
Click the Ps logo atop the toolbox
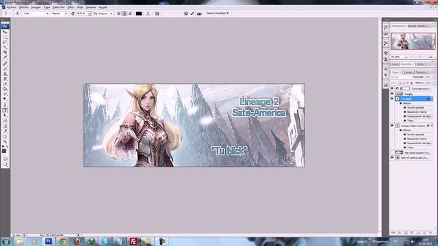click(x=5, y=26)
